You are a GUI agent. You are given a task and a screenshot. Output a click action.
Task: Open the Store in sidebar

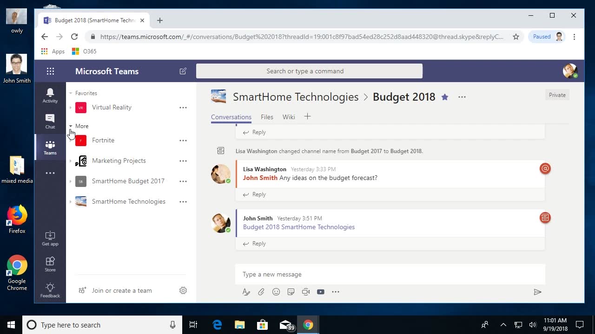[x=50, y=264]
